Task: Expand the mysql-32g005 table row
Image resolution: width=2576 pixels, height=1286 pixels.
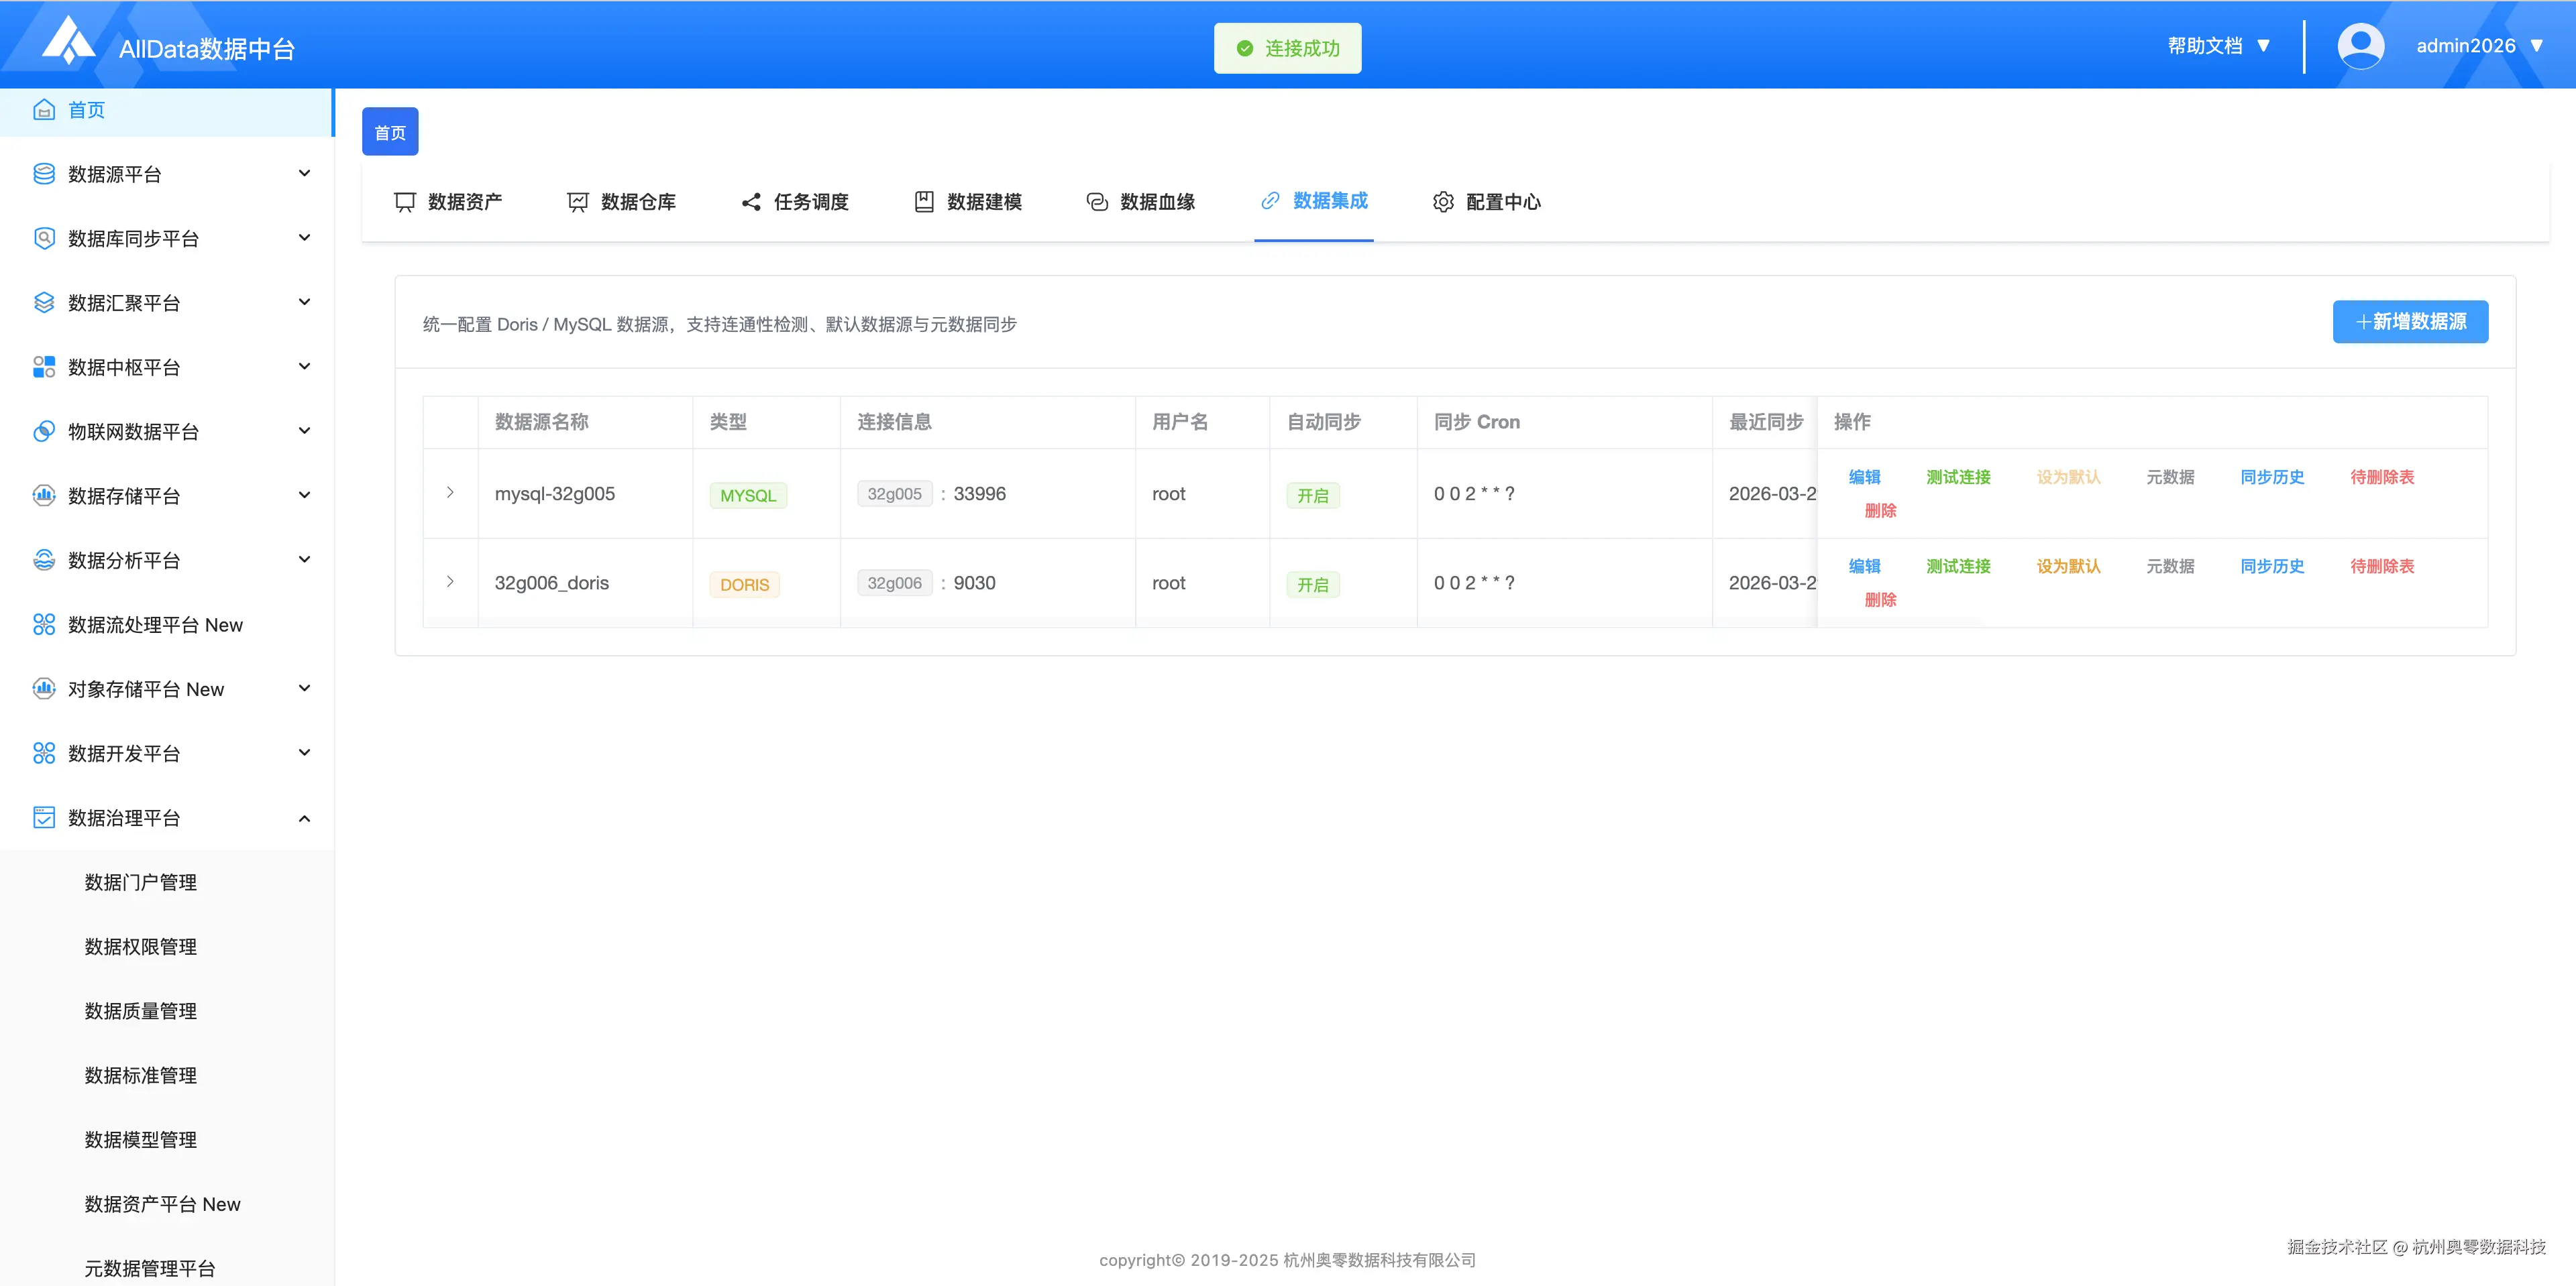Action: (450, 493)
